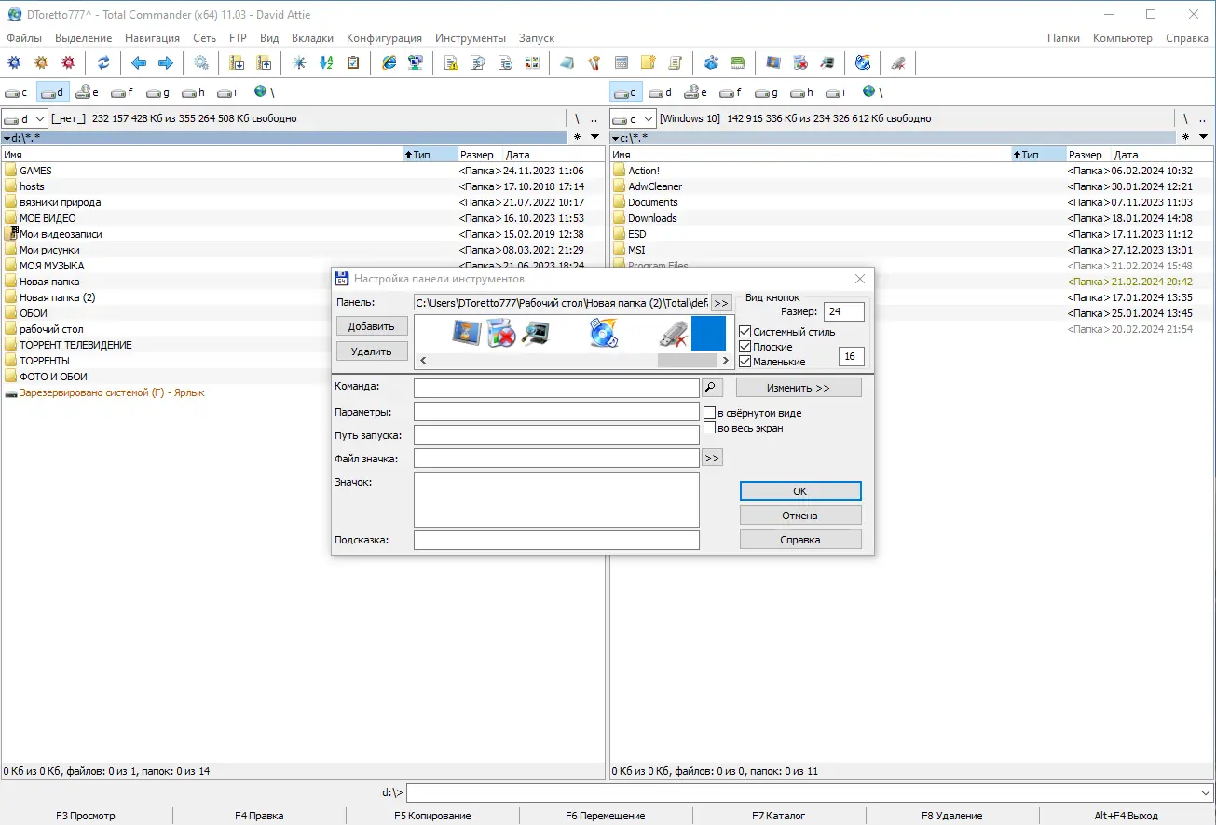Open the right panel directory history arrow
The height and width of the screenshot is (825, 1216).
tap(1203, 137)
